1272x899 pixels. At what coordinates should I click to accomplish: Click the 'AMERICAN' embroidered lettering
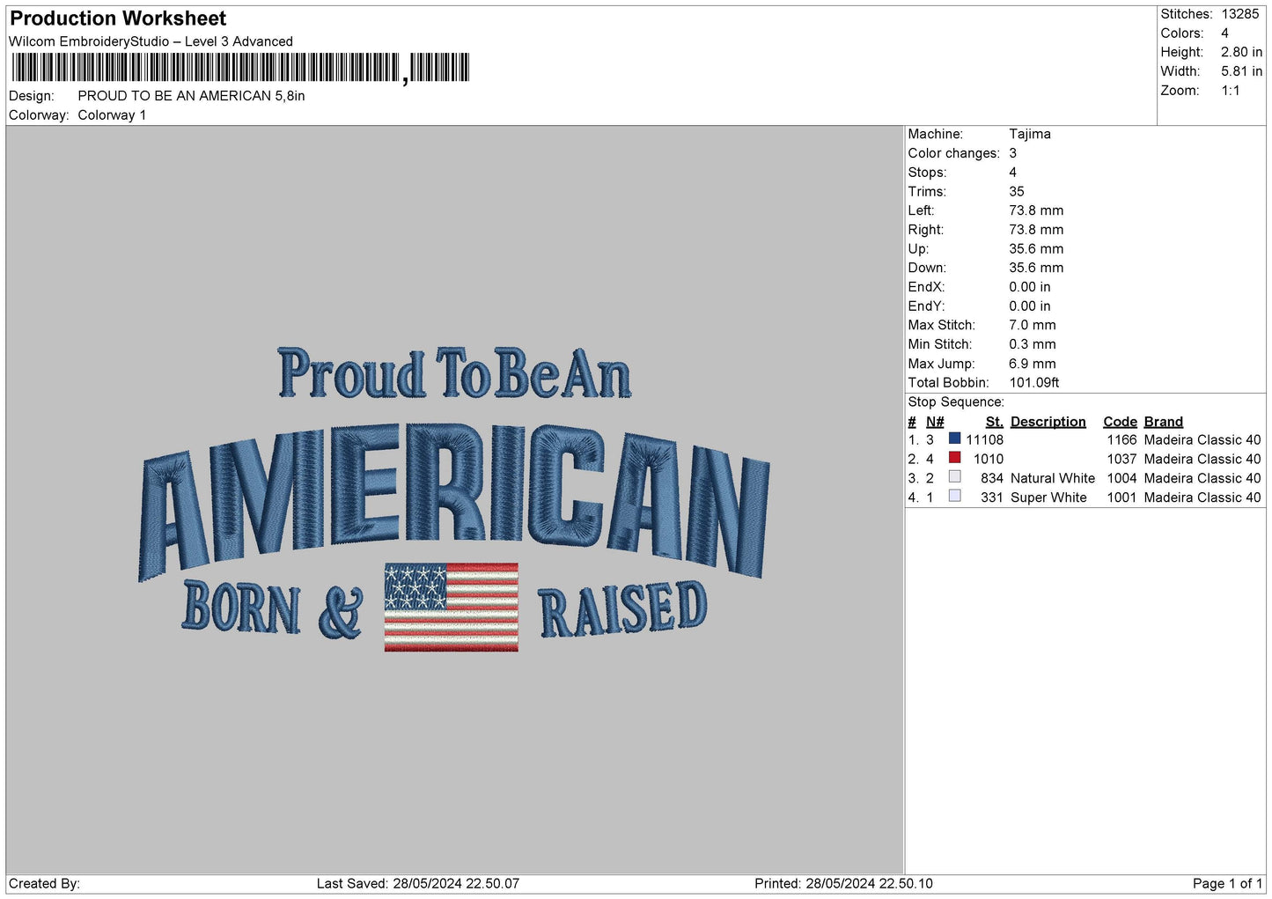click(454, 502)
